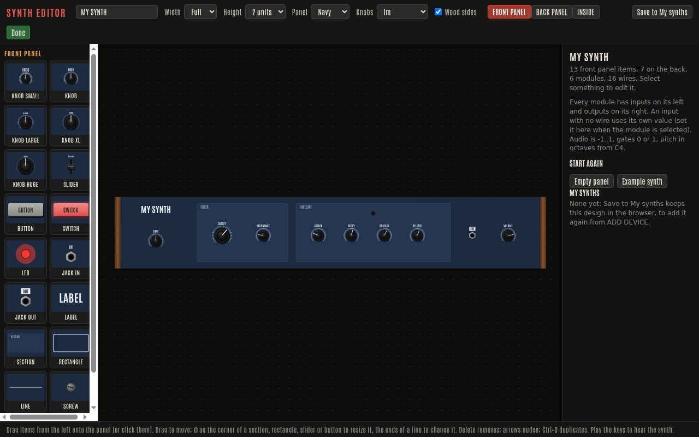Screen dimensions: 699x437
Task: Reset with the Empty panel button
Action: pyautogui.click(x=591, y=181)
